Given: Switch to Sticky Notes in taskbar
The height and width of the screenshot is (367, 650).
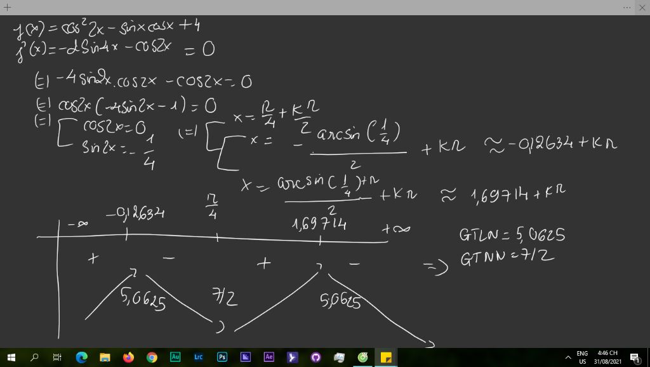Looking at the screenshot, I should [386, 357].
